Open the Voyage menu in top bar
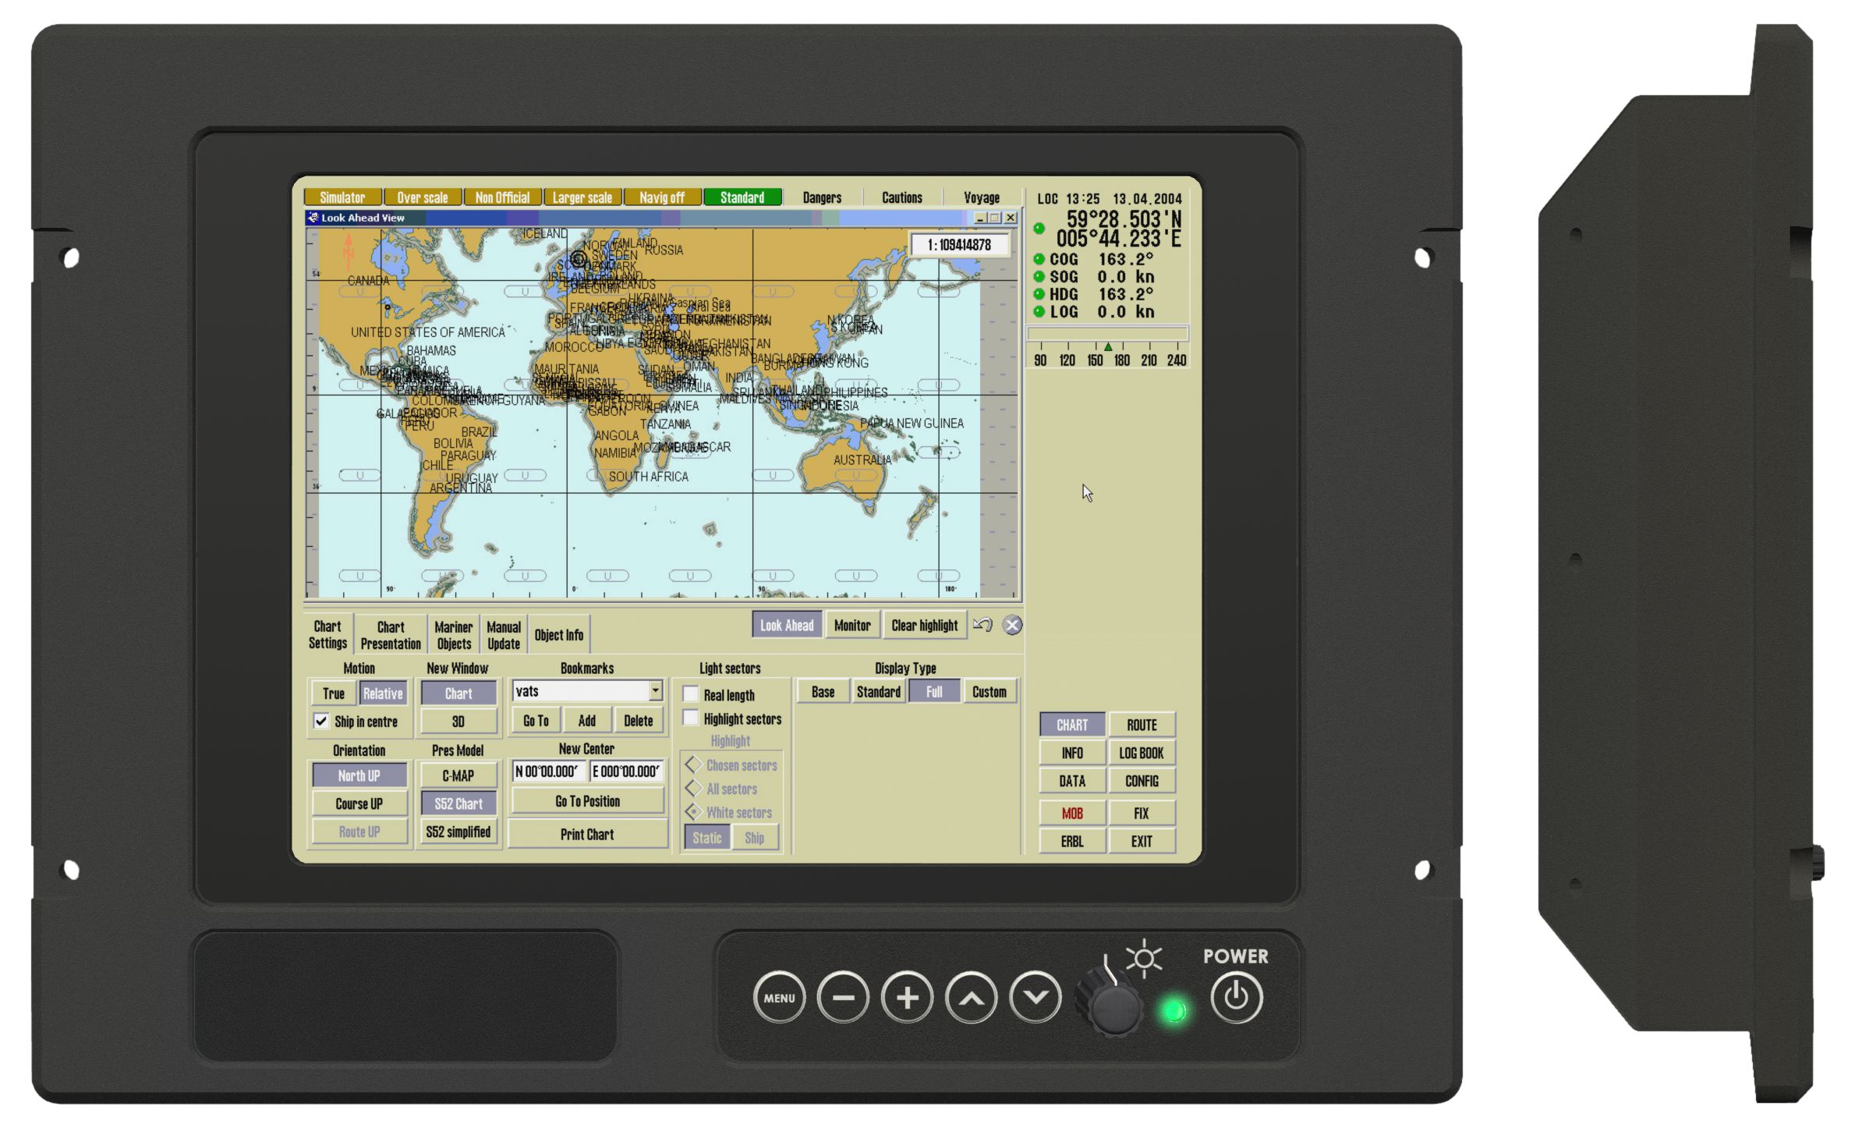This screenshot has width=1855, height=1128. click(x=981, y=198)
